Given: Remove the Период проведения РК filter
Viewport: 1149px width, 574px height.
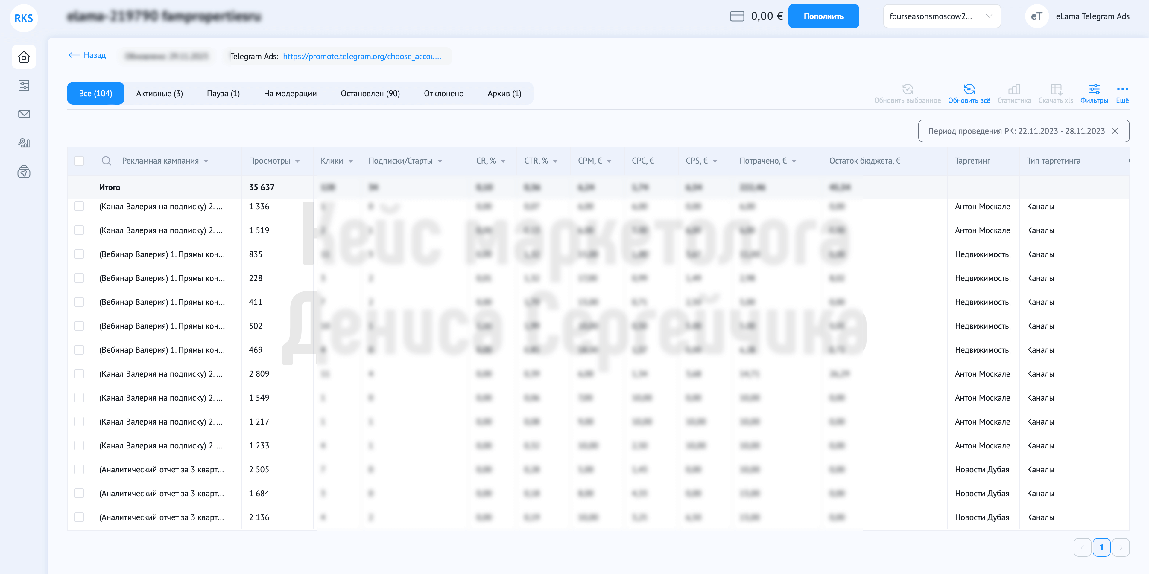Looking at the screenshot, I should pyautogui.click(x=1115, y=131).
